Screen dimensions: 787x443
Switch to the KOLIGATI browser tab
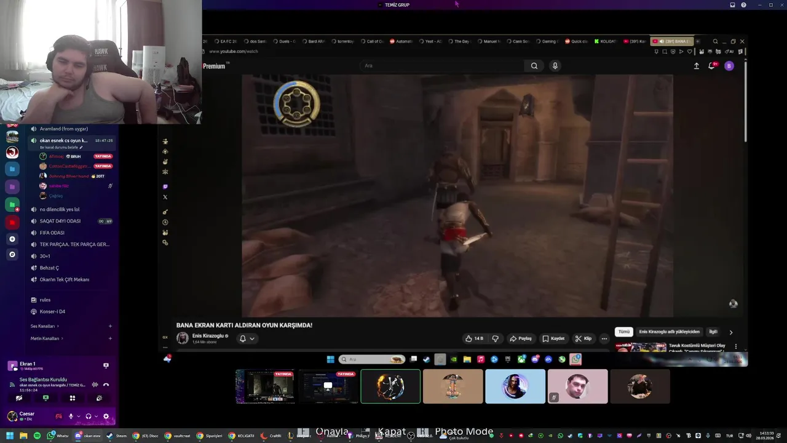click(605, 41)
